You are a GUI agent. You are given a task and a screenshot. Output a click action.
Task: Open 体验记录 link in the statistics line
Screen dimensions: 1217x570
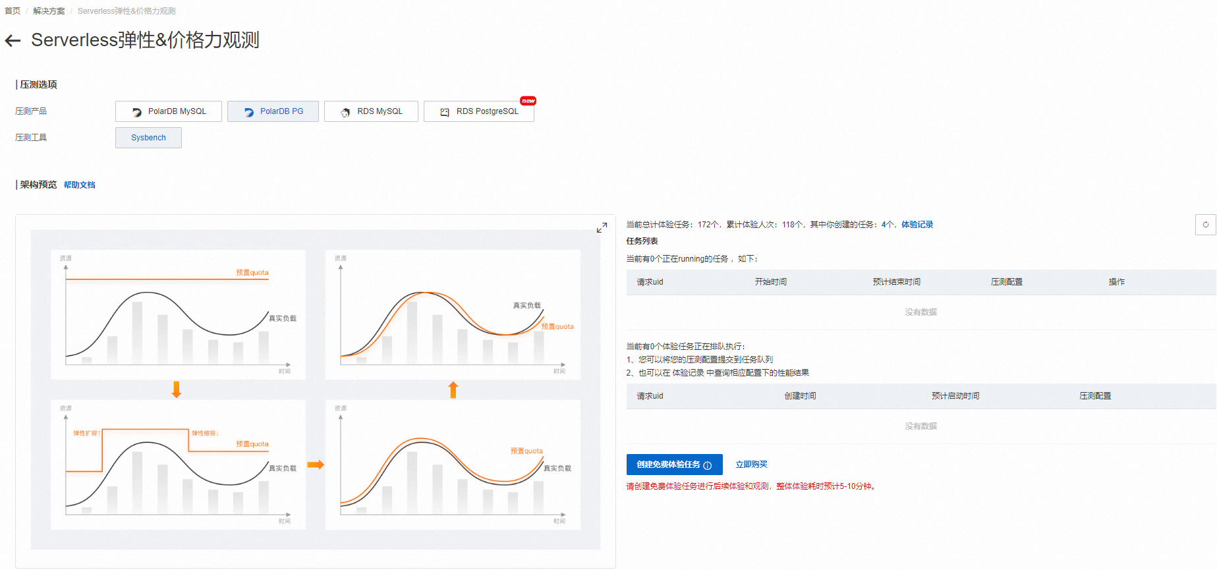click(x=917, y=225)
